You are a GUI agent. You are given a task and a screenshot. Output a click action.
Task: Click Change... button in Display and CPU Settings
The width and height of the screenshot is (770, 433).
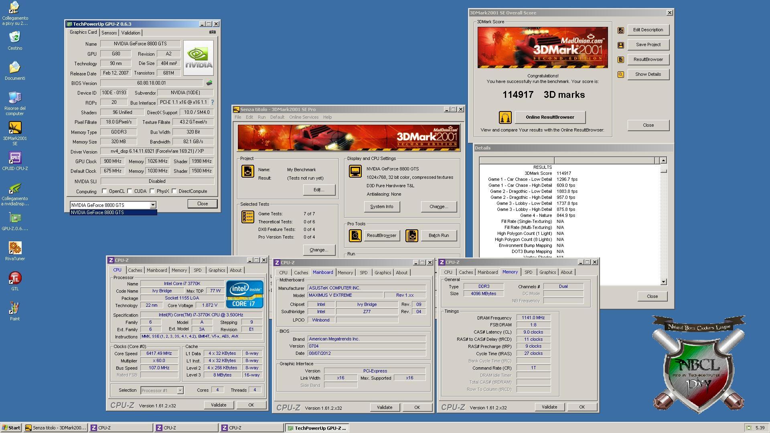[438, 207]
